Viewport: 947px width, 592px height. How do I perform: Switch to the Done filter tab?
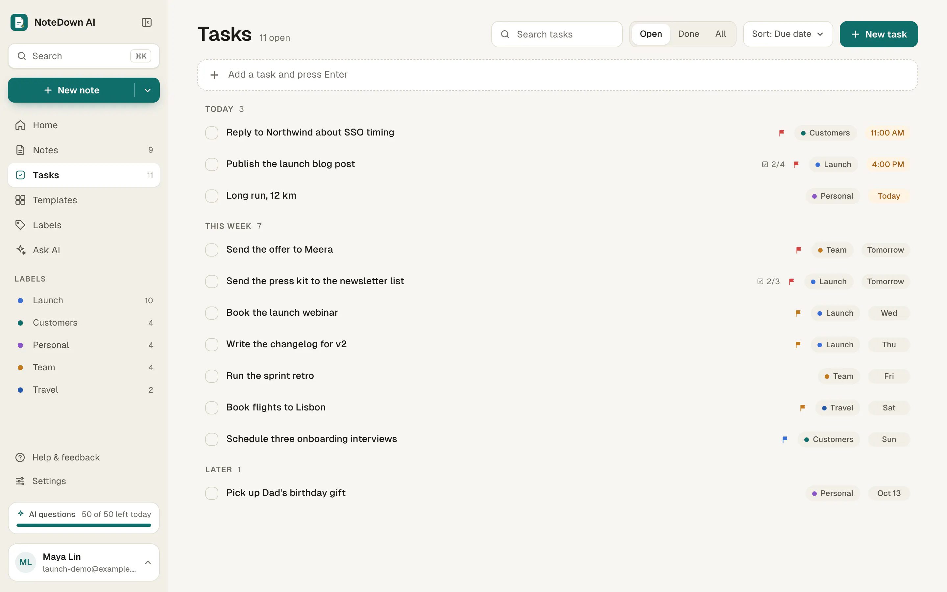point(688,34)
